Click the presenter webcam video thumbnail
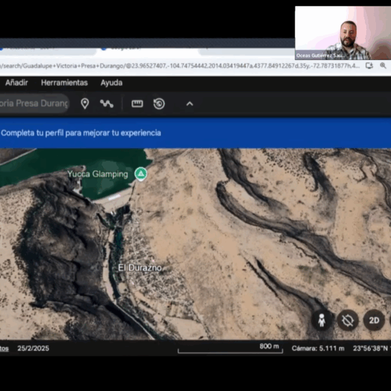 pos(342,33)
